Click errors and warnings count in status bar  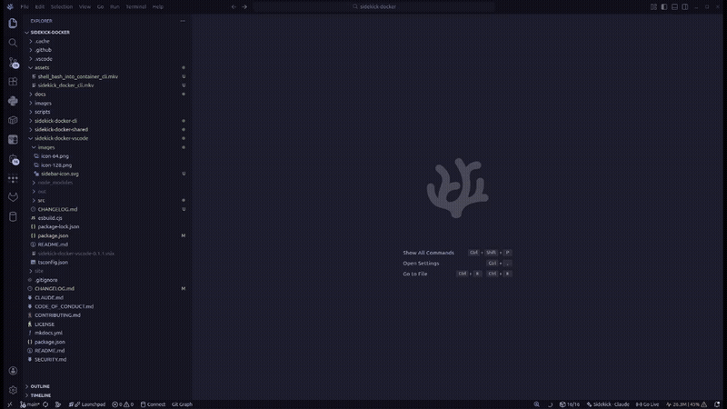pyautogui.click(x=123, y=404)
